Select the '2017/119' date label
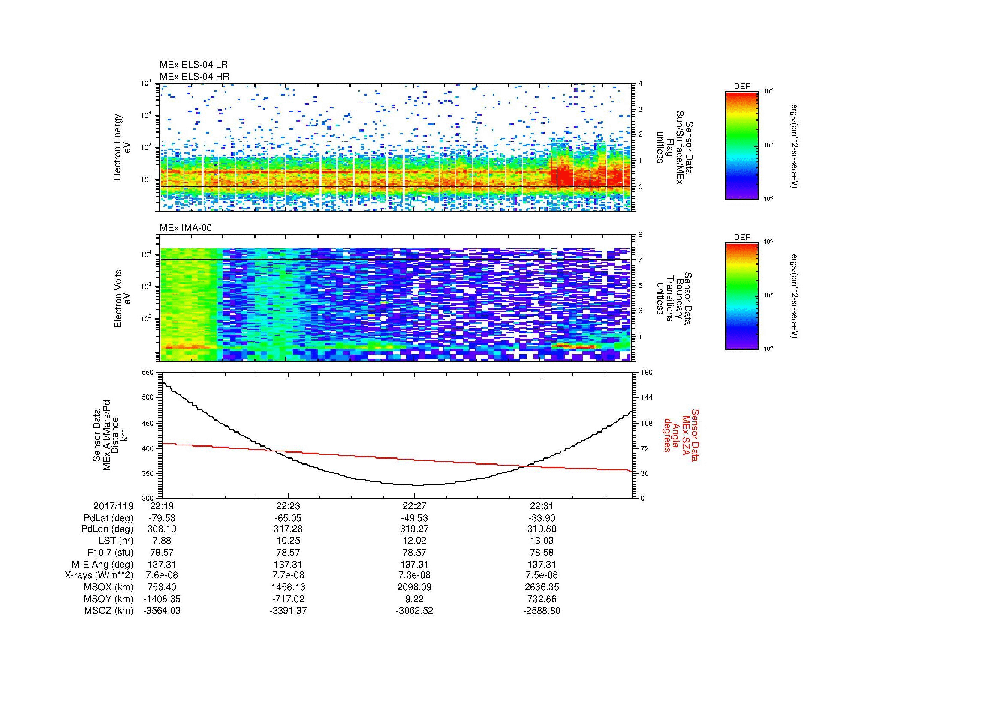 click(x=113, y=506)
